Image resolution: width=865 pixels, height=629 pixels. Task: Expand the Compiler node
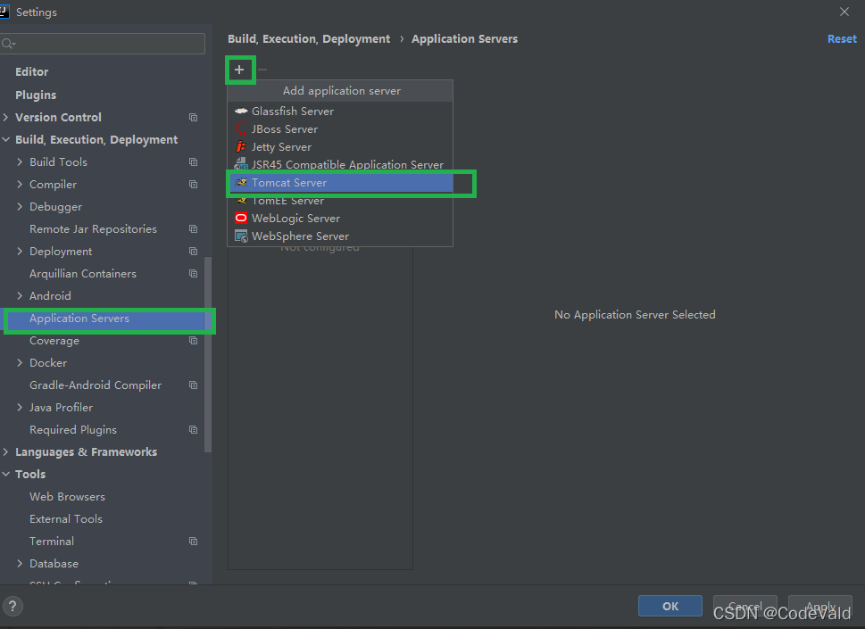pyautogui.click(x=20, y=184)
